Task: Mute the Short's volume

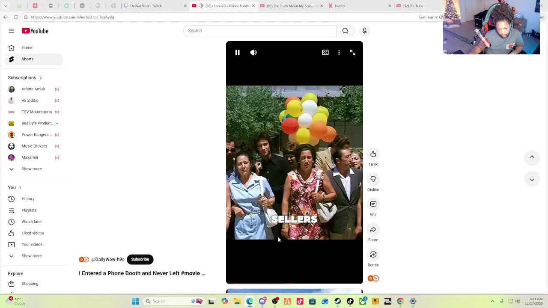Action: tap(253, 53)
